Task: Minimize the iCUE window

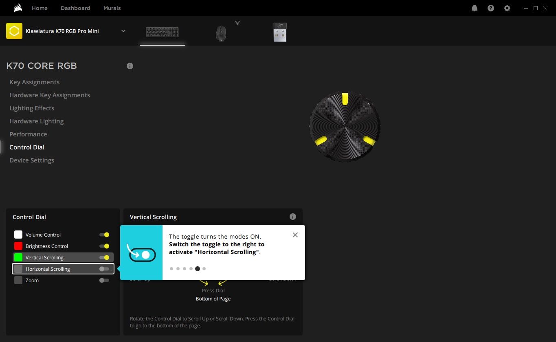Action: pos(526,8)
